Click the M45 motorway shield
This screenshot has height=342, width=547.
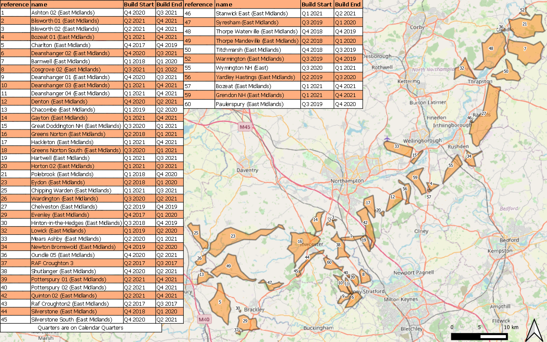pyautogui.click(x=245, y=127)
